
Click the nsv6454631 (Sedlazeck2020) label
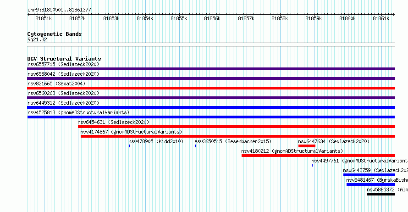tap(113, 122)
